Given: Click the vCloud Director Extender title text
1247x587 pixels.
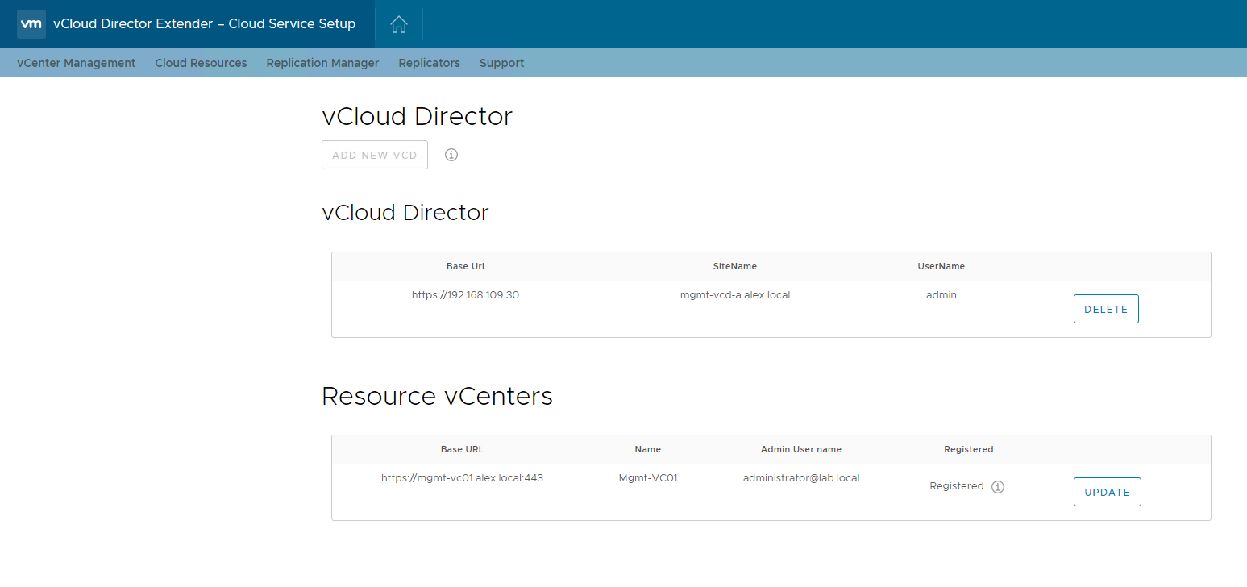Looking at the screenshot, I should 204,24.
